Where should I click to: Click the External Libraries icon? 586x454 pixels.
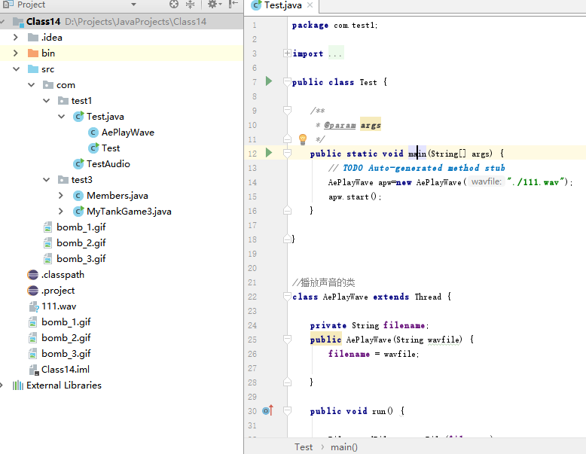tap(18, 385)
